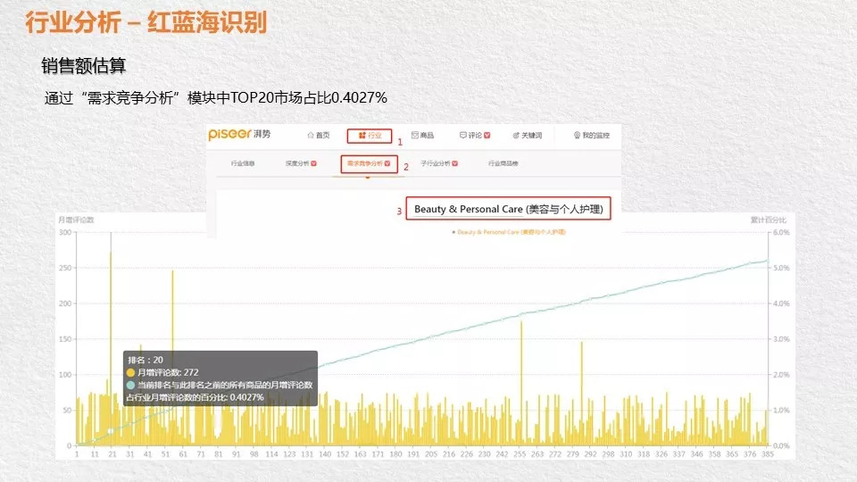Select the 行业信息 sub-tab
Image resolution: width=857 pixels, height=482 pixels.
point(242,163)
